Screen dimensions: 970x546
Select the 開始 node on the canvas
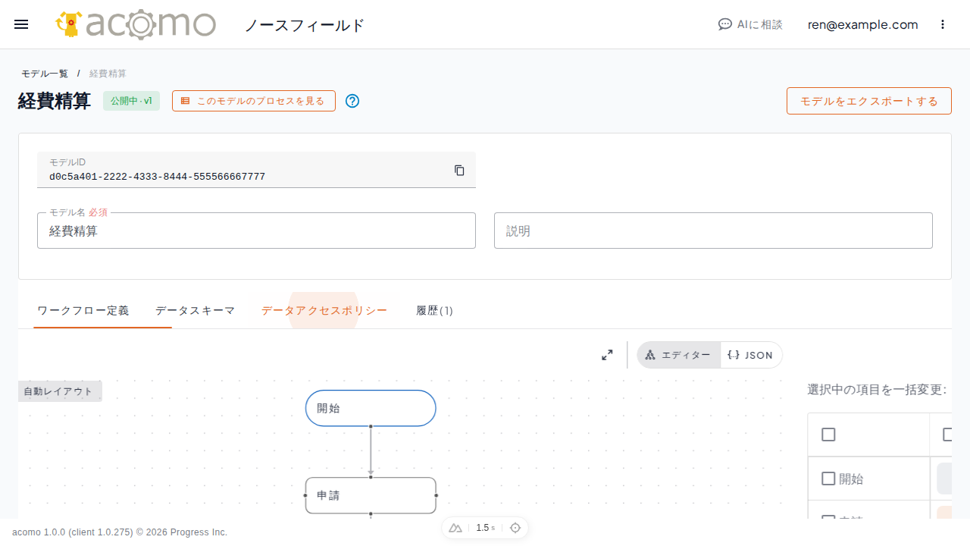point(371,408)
